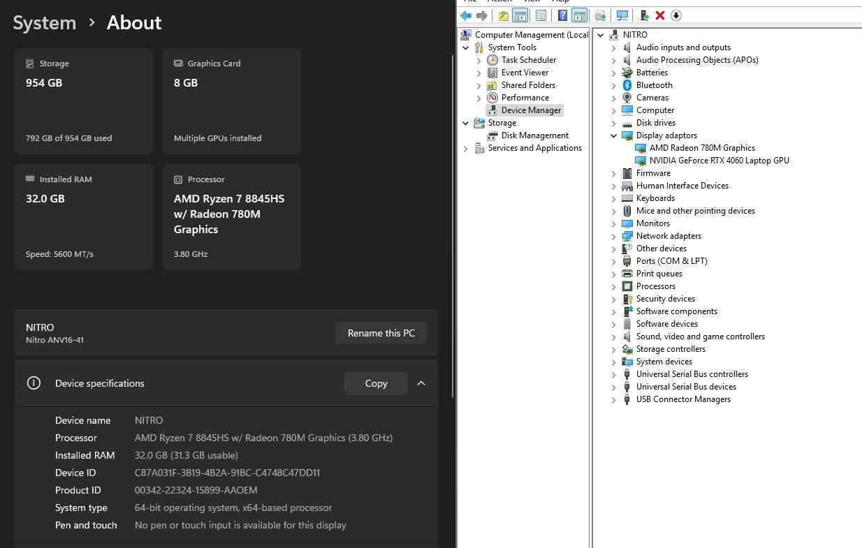Expand the Sound, video and game controllers category
The image size is (862, 548).
coord(613,336)
